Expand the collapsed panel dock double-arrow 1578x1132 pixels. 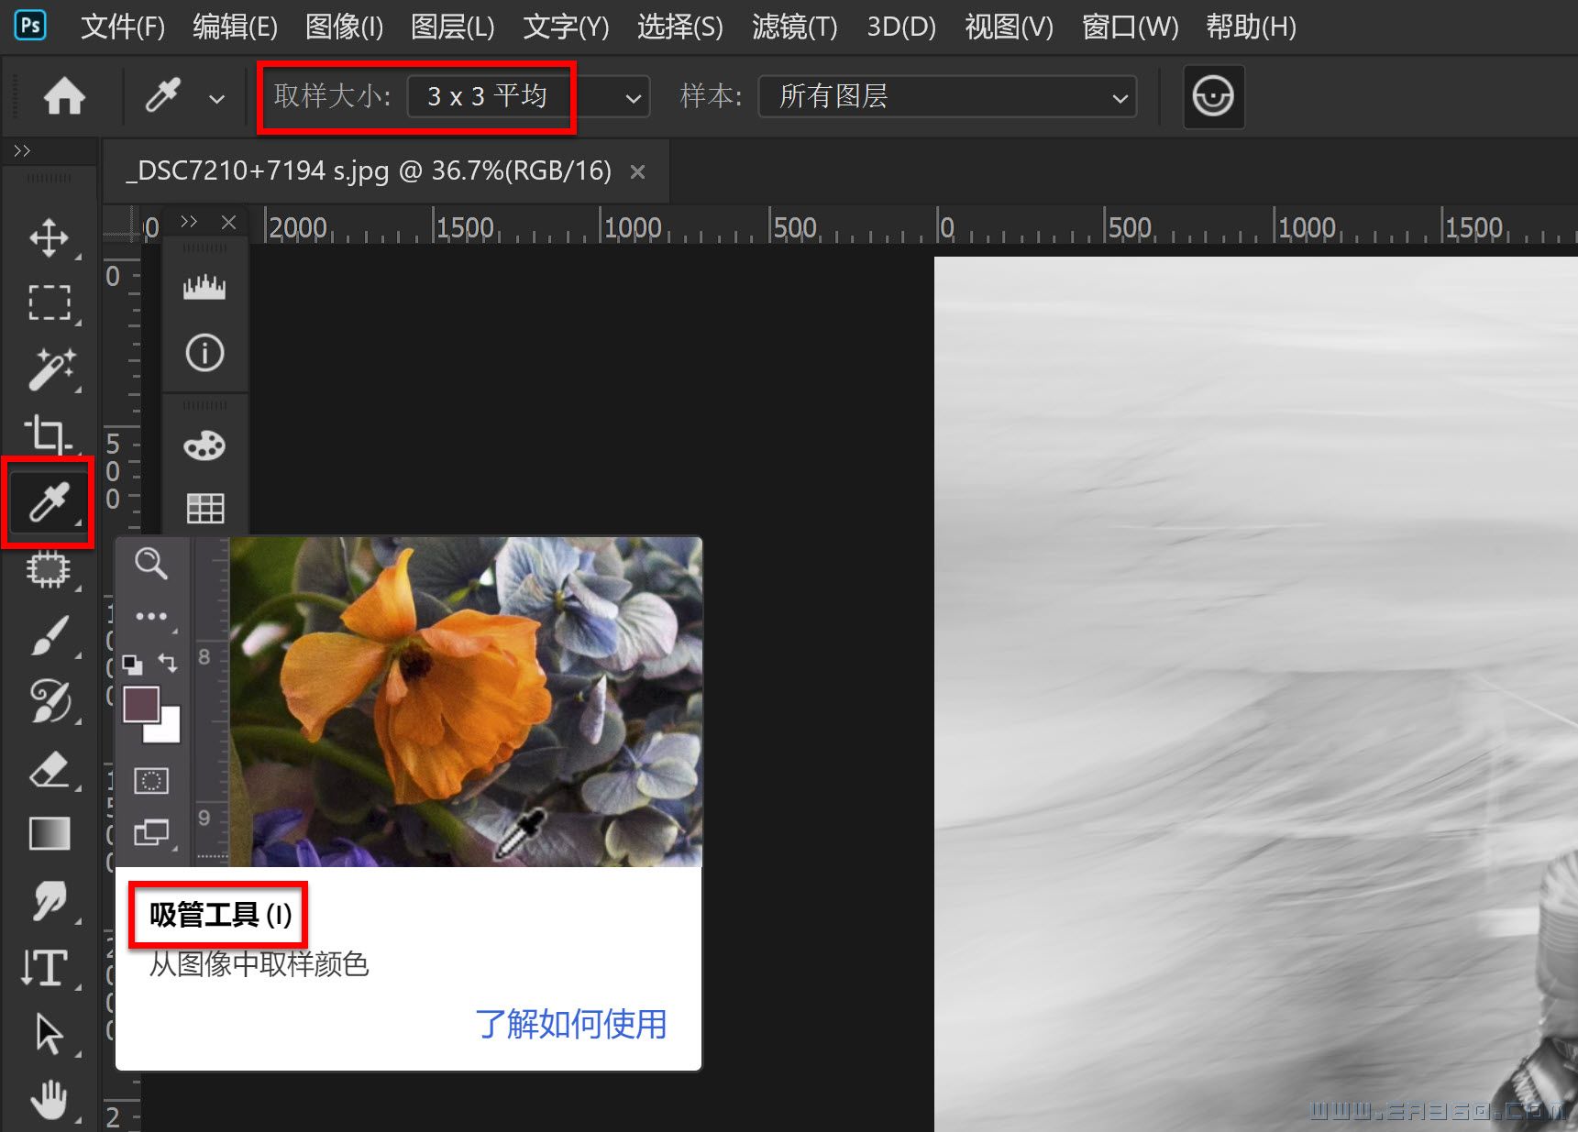[x=189, y=221]
